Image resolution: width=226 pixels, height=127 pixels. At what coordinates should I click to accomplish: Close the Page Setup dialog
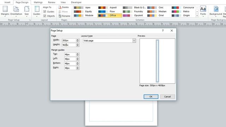click(x=172, y=31)
